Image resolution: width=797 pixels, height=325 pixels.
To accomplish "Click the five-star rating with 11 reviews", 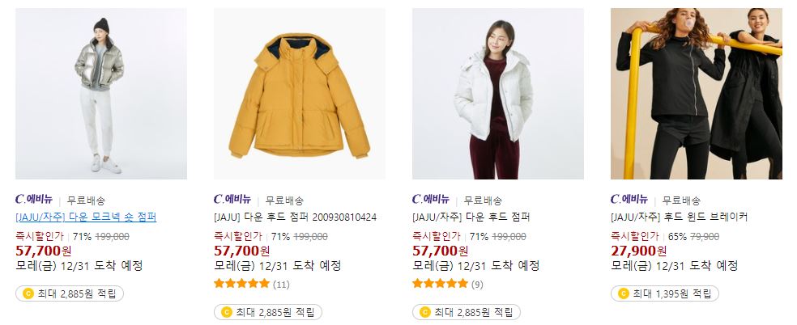I will (241, 284).
